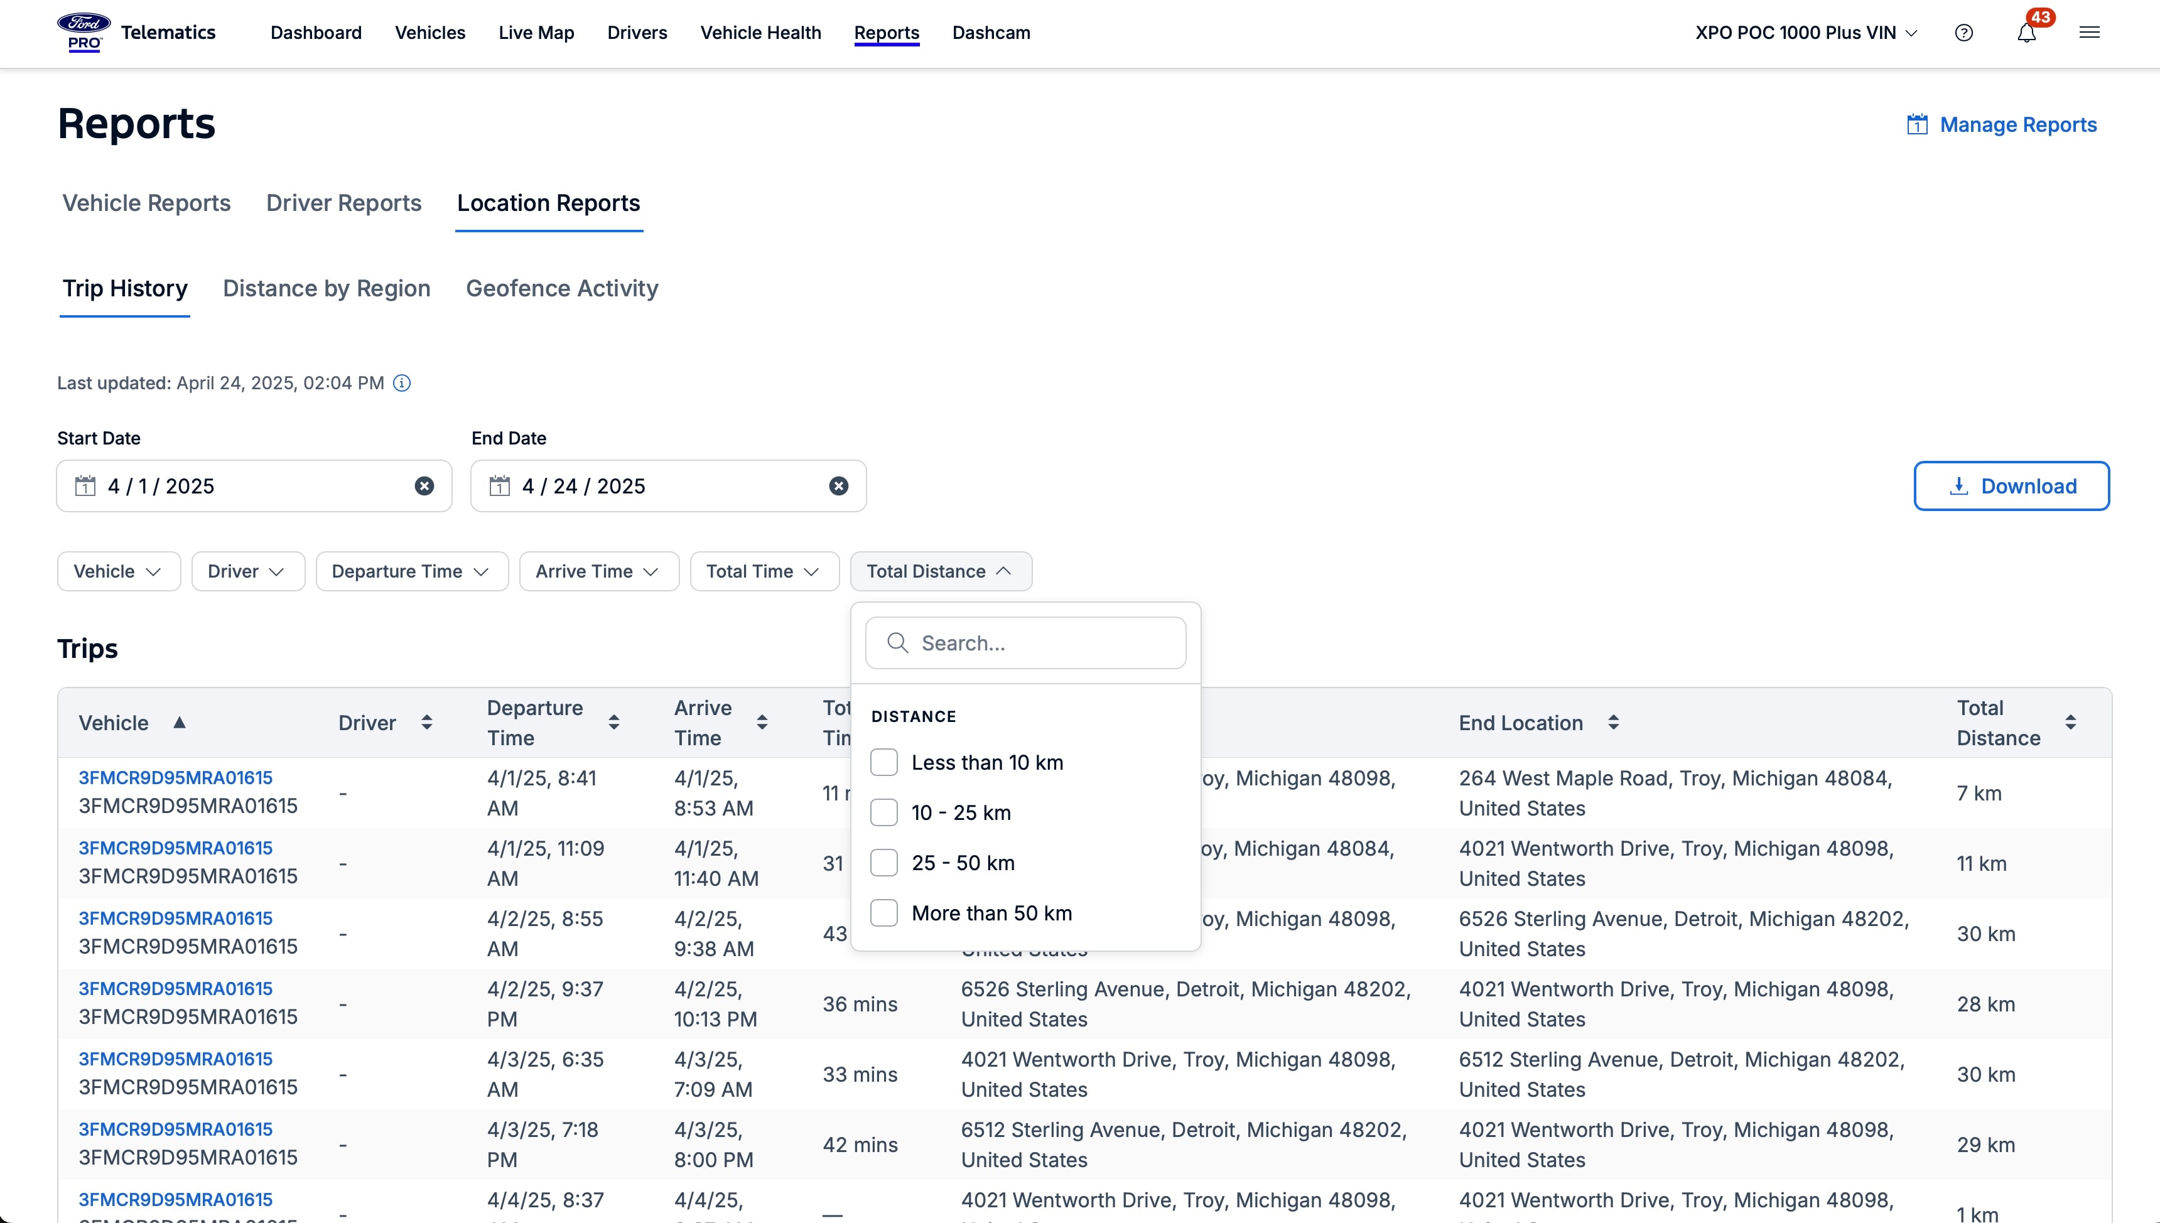Enable the 10 - 25 km checkbox

tap(883, 812)
